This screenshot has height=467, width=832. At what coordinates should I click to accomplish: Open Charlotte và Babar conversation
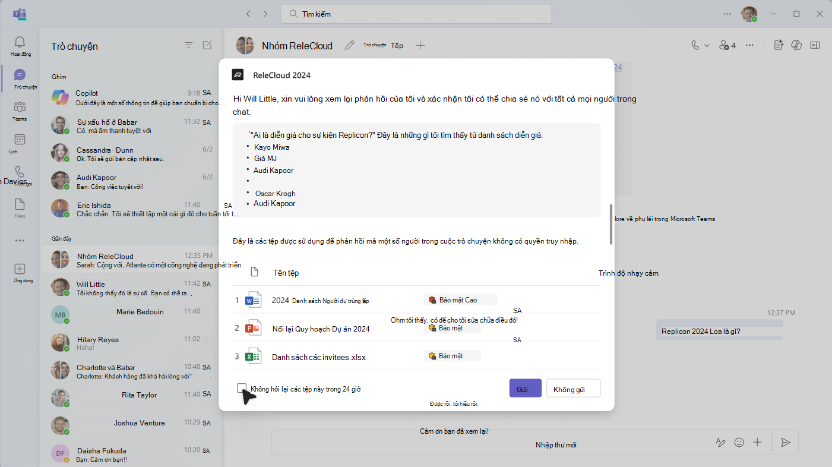pos(131,371)
